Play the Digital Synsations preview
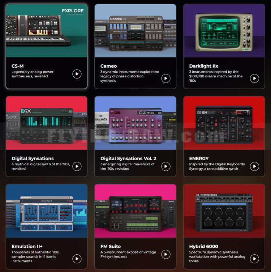Image resolution: width=271 pixels, height=272 pixels. point(77,166)
